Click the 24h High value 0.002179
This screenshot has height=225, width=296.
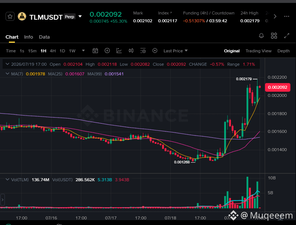click(x=250, y=21)
